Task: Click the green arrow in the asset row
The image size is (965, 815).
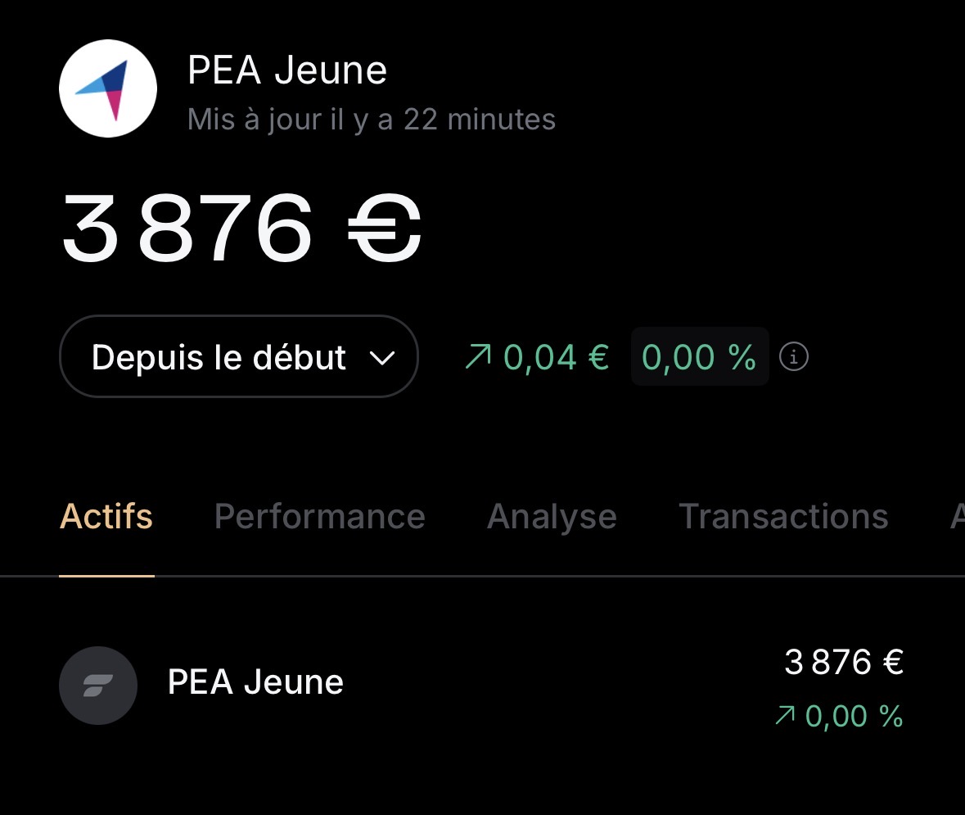Action: [x=784, y=717]
